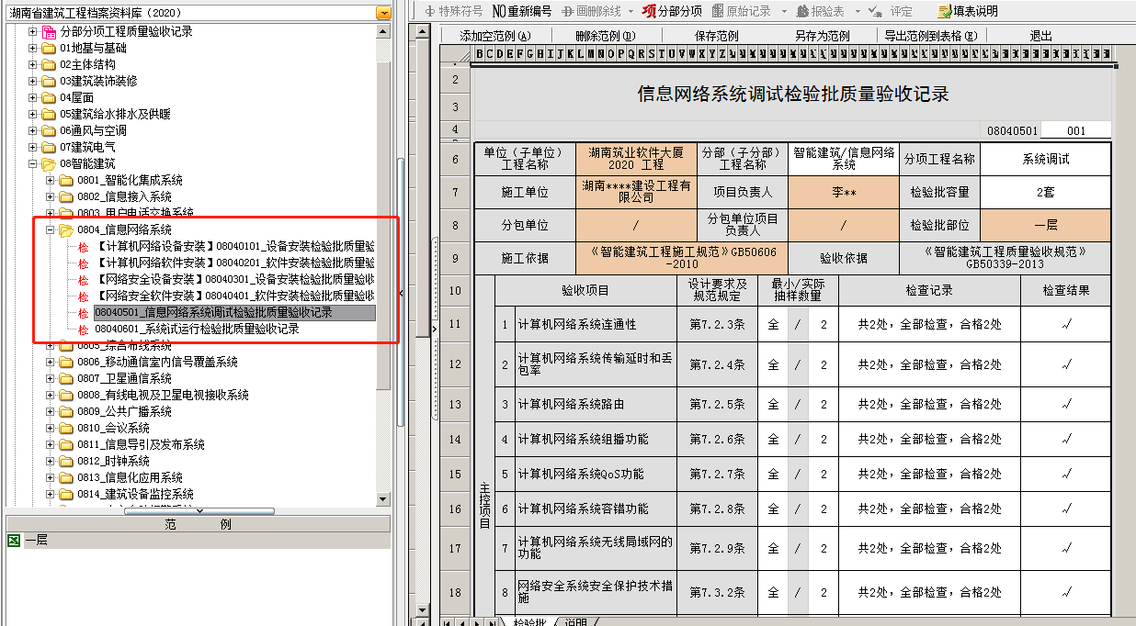Click the 画删除线 strikethrough tool
This screenshot has width=1136, height=626.
coord(589,11)
